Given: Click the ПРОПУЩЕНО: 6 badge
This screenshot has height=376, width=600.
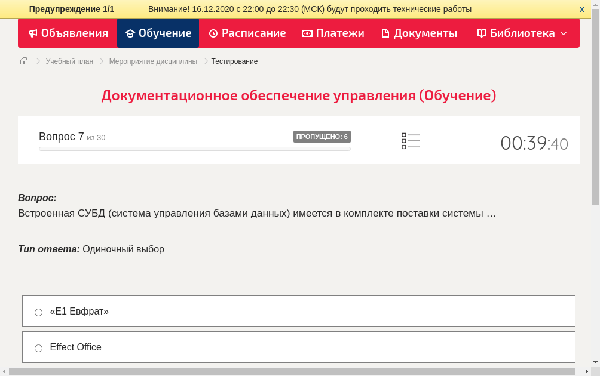Looking at the screenshot, I should [x=323, y=137].
